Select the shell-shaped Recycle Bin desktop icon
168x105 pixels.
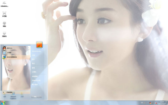[4, 34]
